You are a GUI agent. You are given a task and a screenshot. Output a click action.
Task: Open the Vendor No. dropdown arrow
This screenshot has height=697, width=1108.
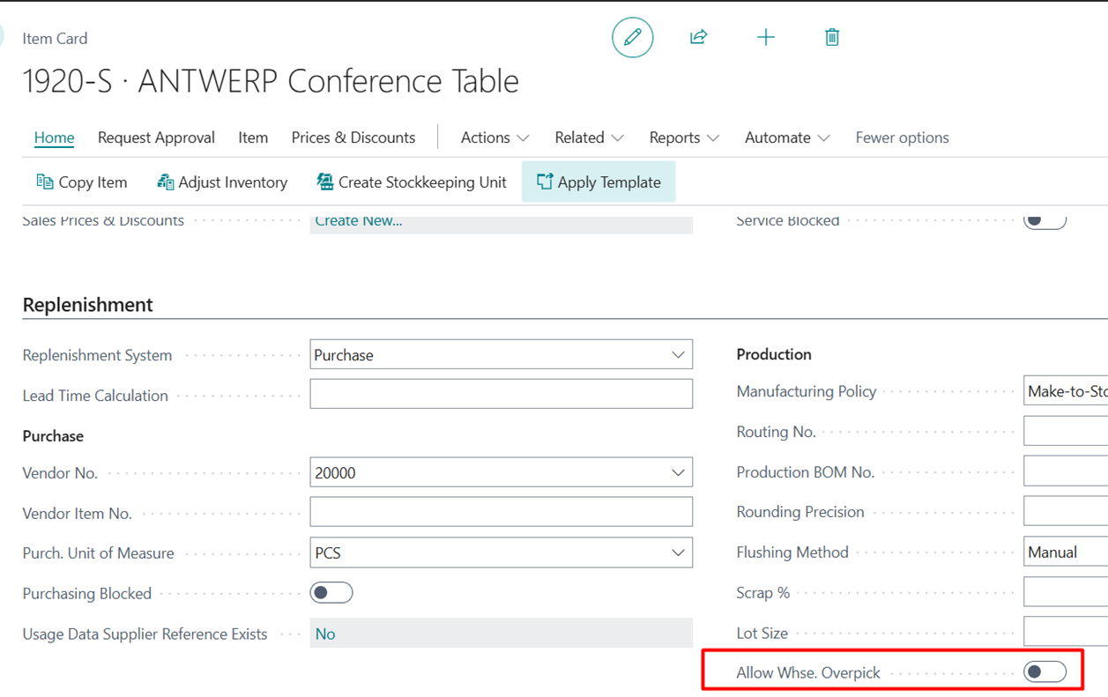pyautogui.click(x=678, y=473)
